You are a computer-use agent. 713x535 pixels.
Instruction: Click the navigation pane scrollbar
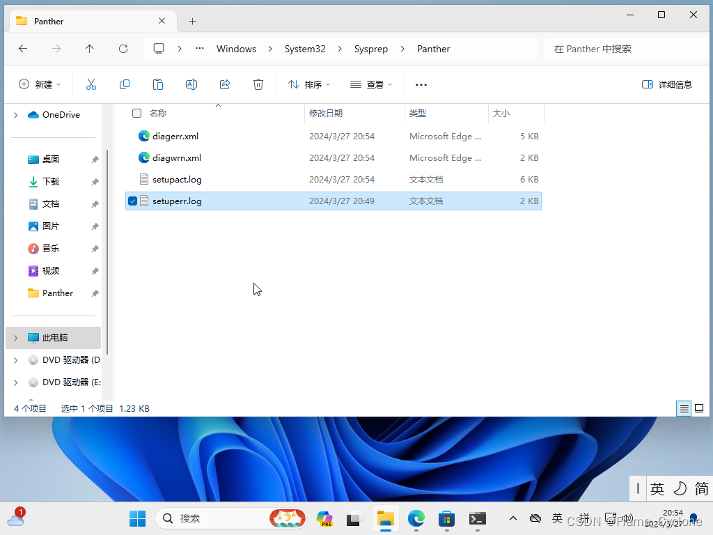(x=107, y=251)
